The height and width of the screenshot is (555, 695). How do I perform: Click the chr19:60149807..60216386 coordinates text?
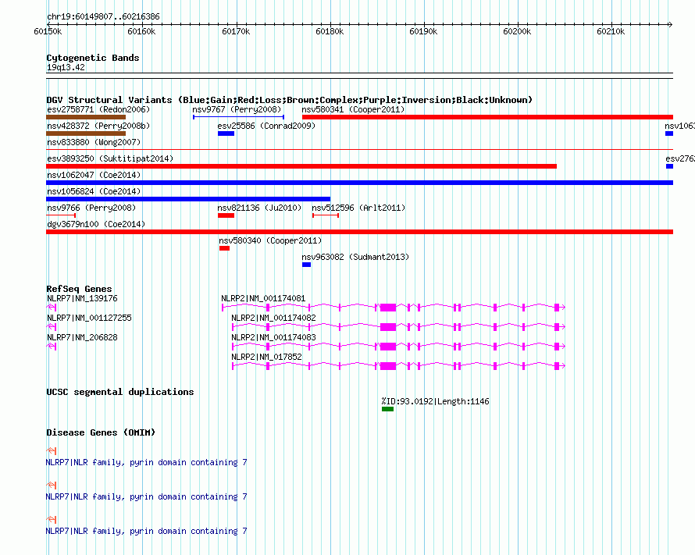(x=103, y=17)
